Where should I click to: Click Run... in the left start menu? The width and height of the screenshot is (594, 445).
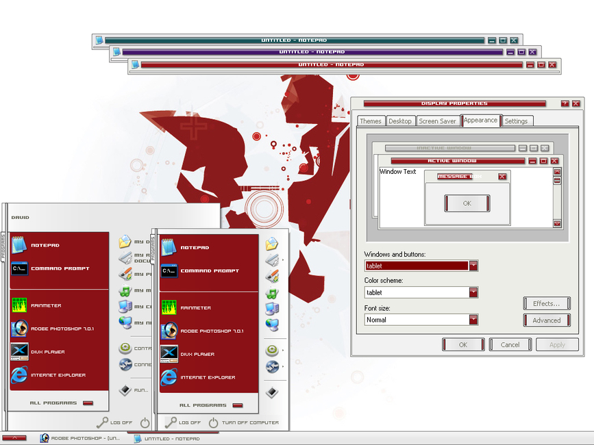[x=134, y=390]
